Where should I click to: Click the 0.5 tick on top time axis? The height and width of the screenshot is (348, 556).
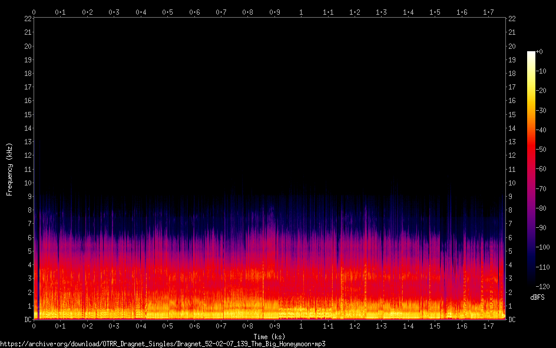(x=168, y=12)
